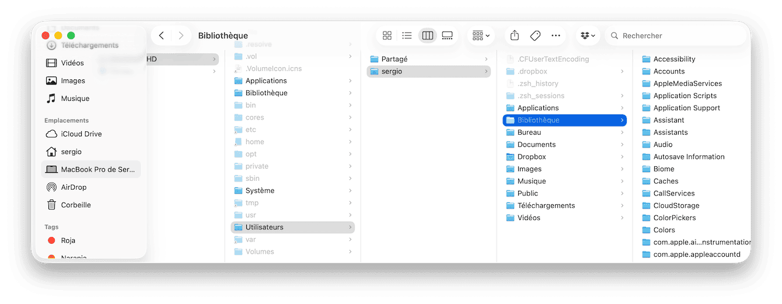Open the group-by options dropdown
The height and width of the screenshot is (304, 782).
[x=481, y=36]
